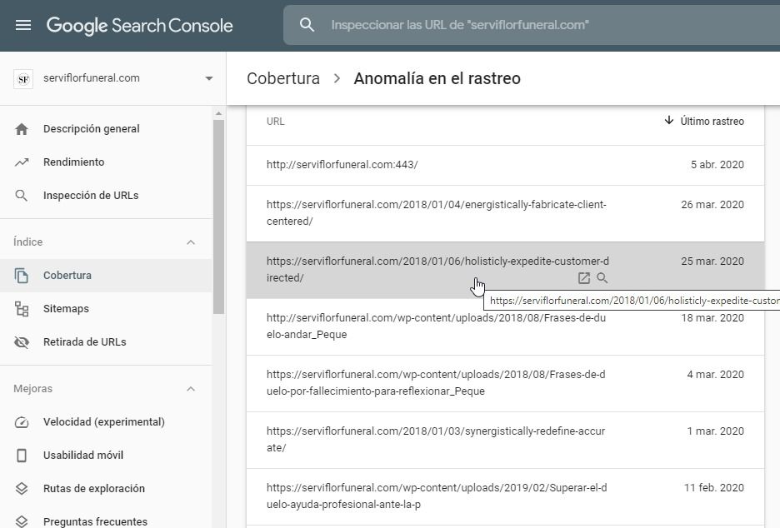The image size is (780, 528).
Task: Click the speedometer Velocidad icon
Action: pos(22,422)
